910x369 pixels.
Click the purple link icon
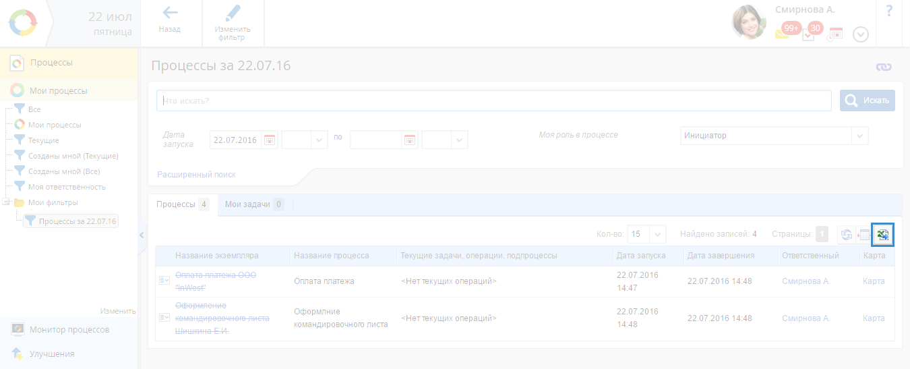(883, 67)
